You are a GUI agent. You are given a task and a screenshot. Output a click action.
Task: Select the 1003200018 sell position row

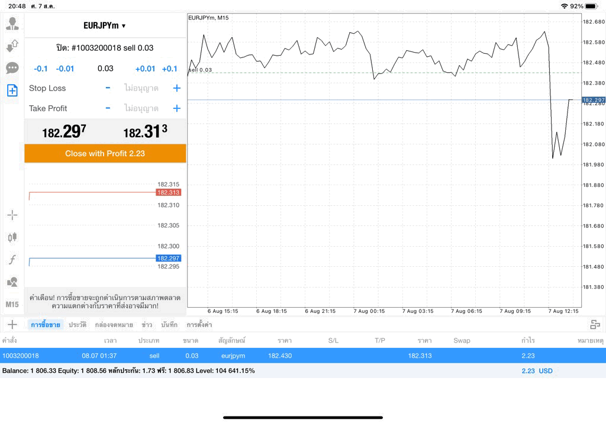[303, 356]
